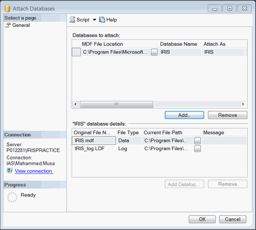Click the OK button
This screenshot has width=256, height=230.
pos(202,219)
